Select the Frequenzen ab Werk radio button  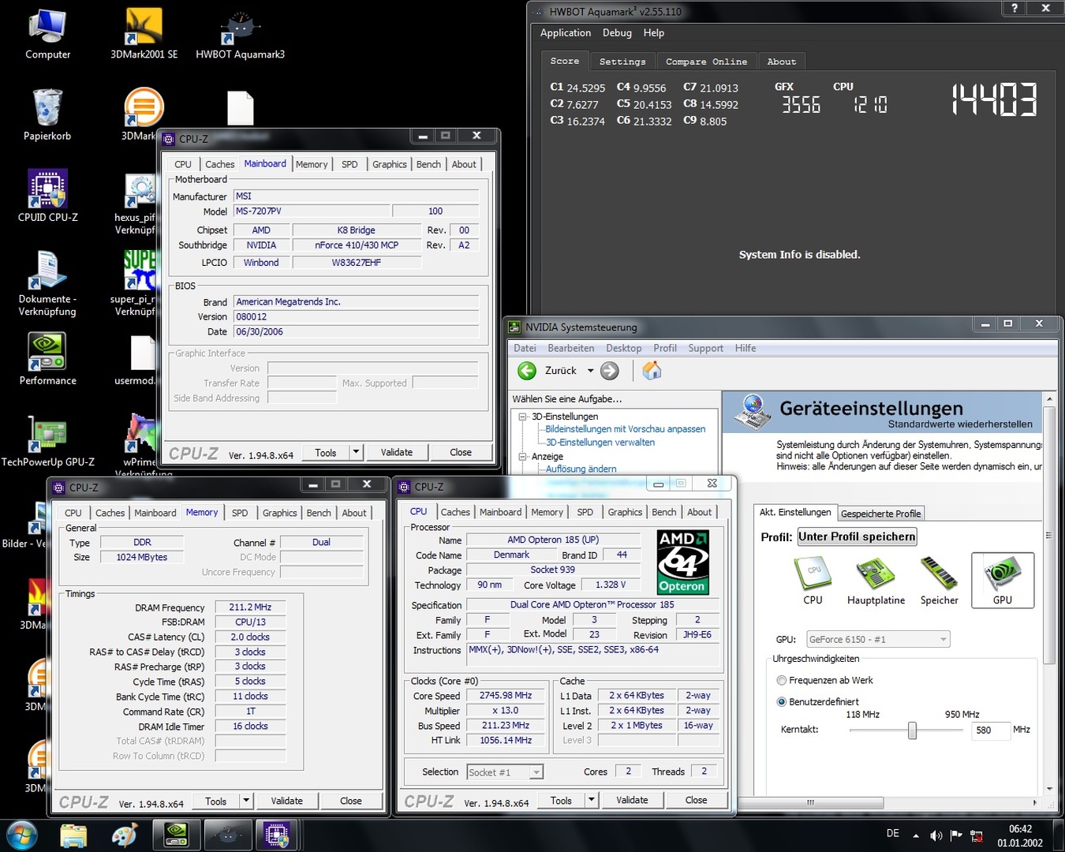[782, 680]
